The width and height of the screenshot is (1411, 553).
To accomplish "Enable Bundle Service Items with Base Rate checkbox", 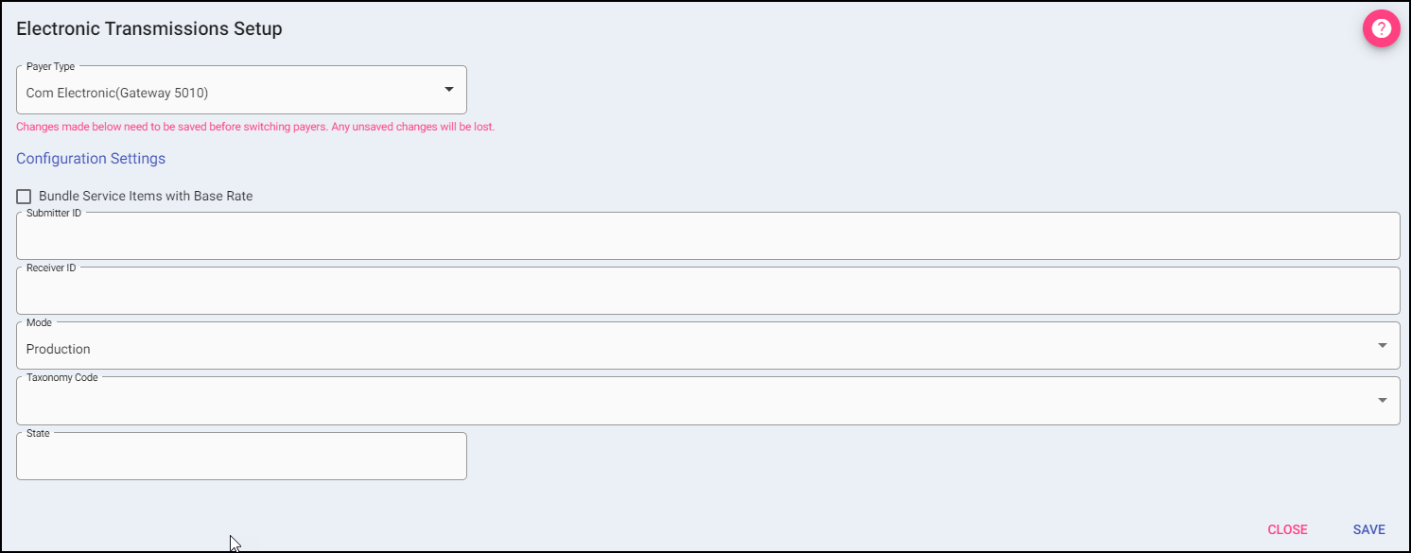I will (24, 197).
